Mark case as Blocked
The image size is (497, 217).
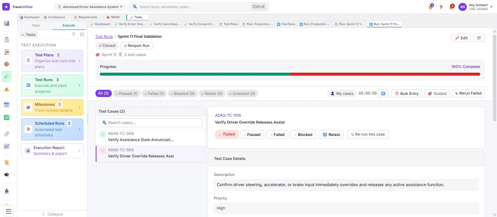tap(303, 134)
